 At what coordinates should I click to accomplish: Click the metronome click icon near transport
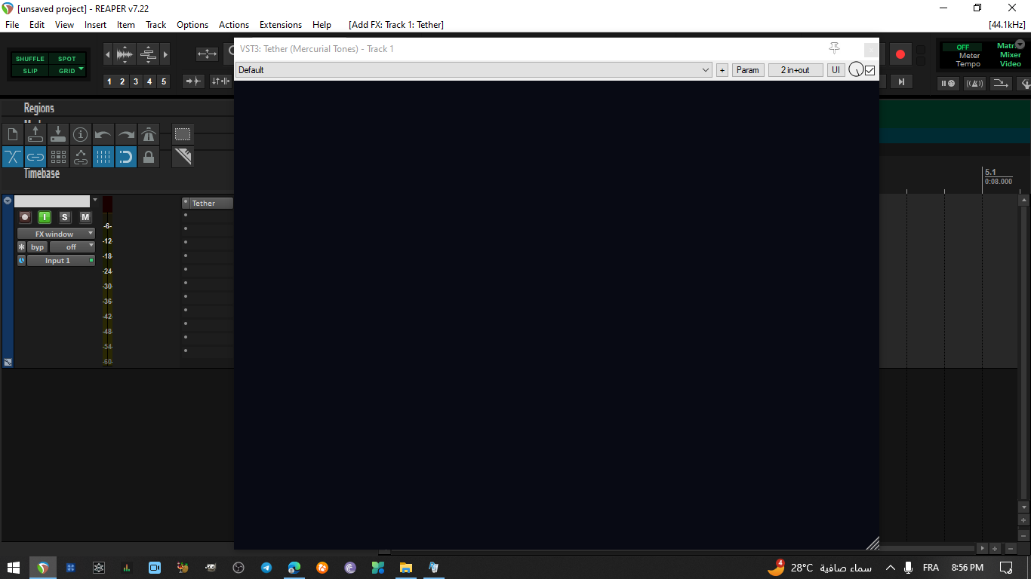[974, 83]
